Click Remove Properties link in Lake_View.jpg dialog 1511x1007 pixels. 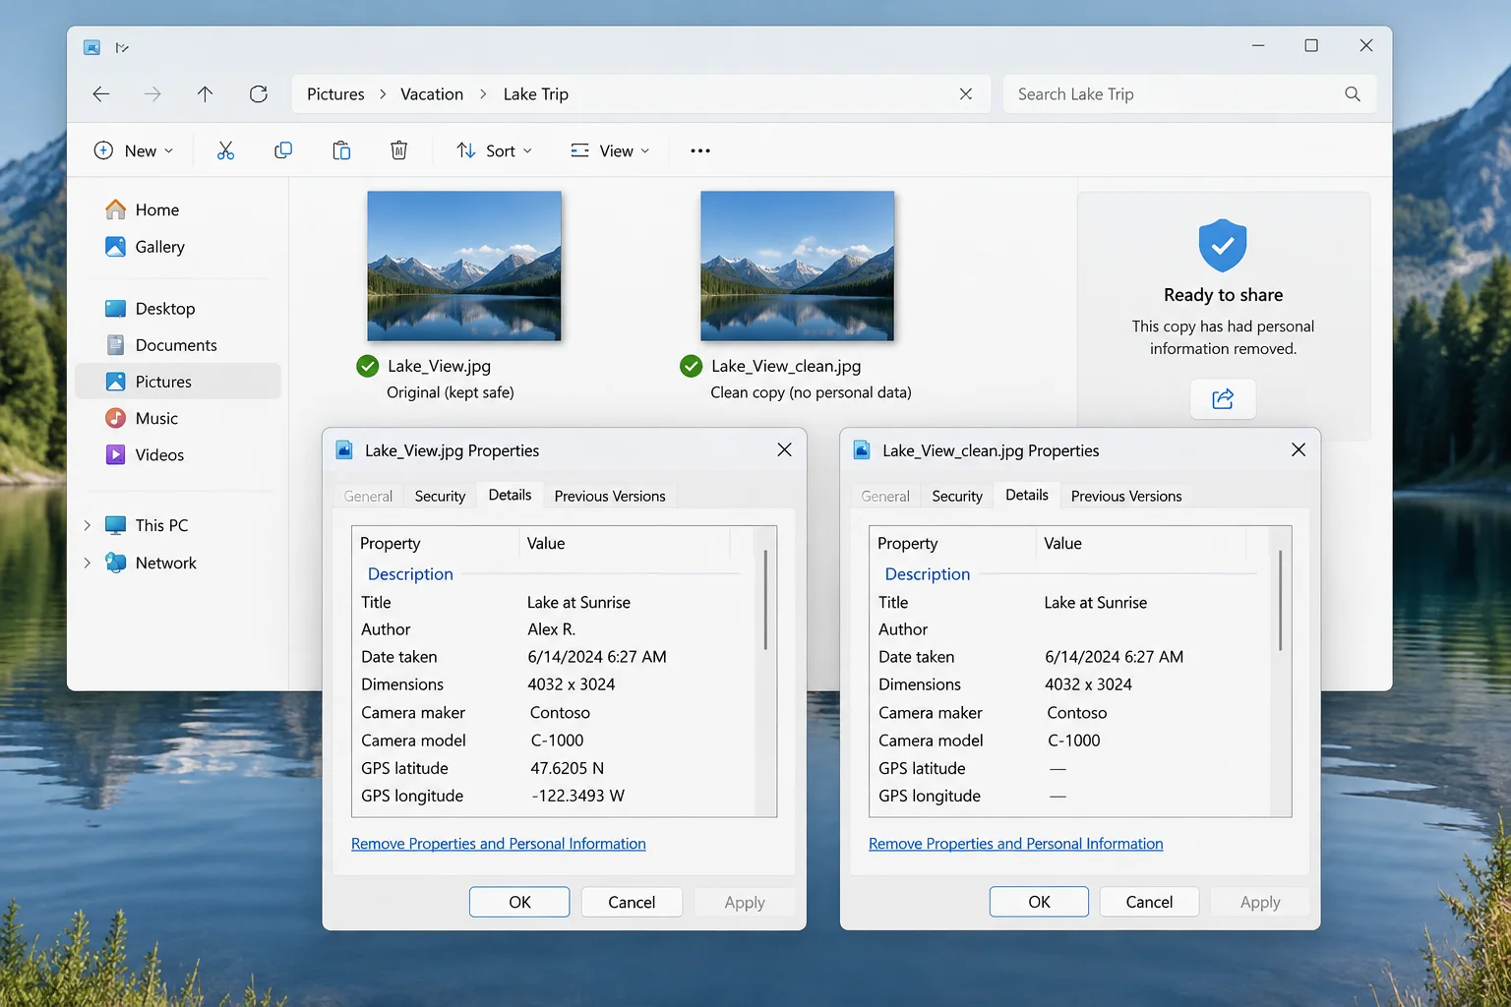tap(499, 844)
